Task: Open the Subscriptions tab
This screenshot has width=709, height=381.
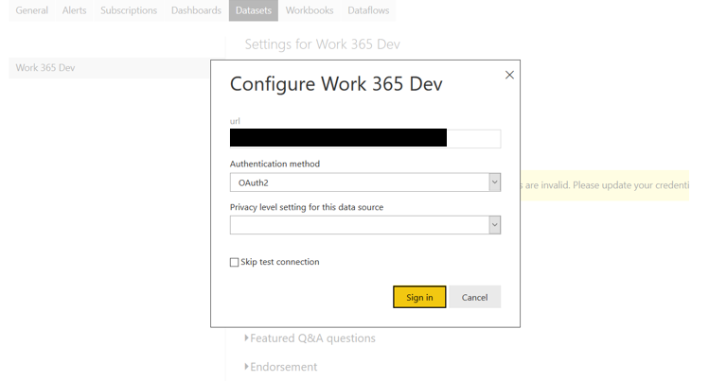Action: (x=129, y=10)
